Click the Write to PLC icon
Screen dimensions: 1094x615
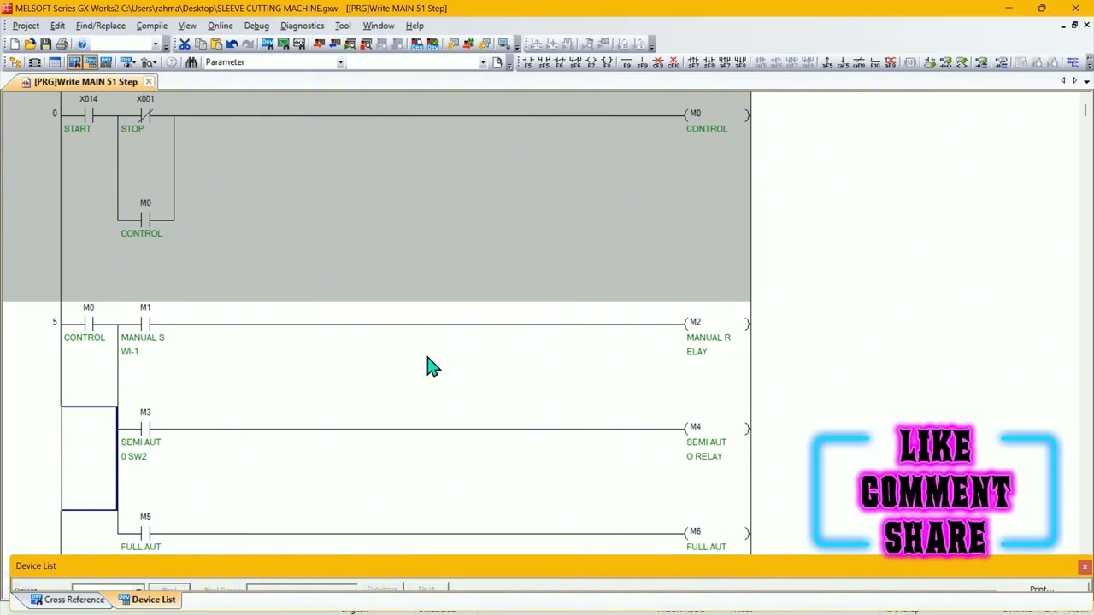pos(318,44)
